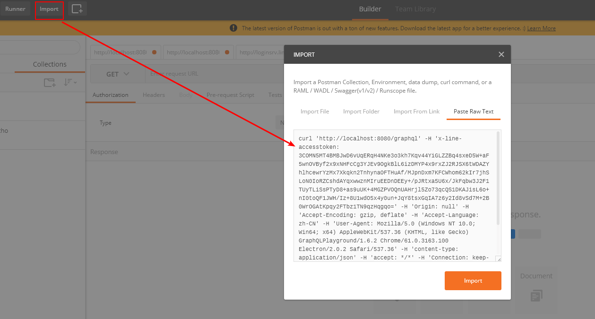Switch to the Team Library tab

[x=415, y=9]
